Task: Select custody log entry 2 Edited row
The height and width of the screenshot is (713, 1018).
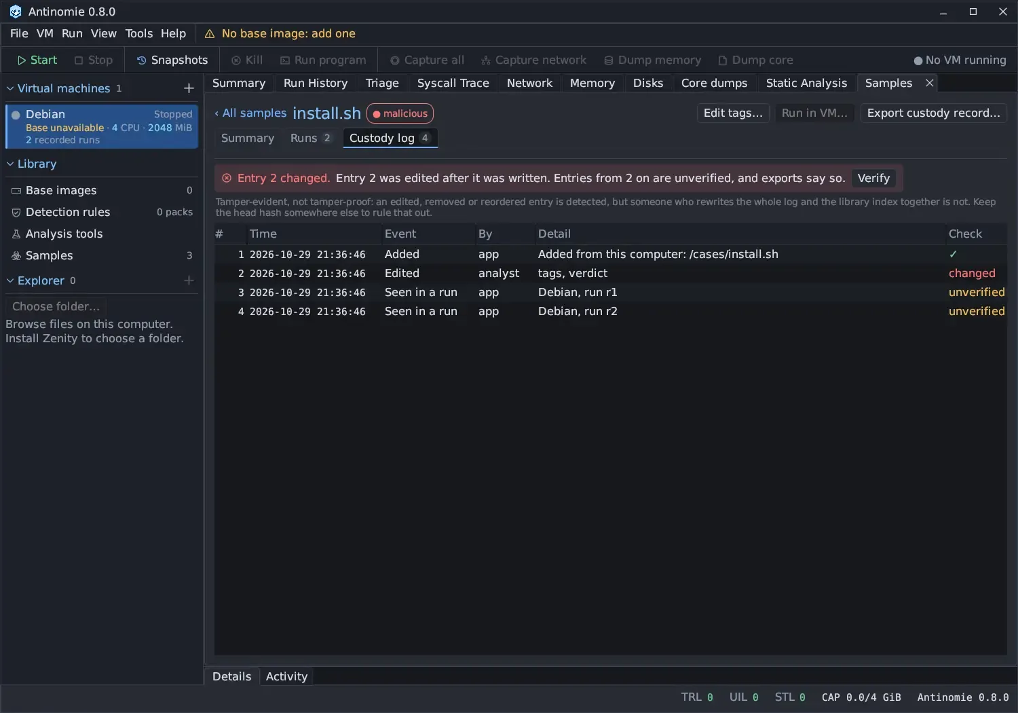Action: (610, 273)
